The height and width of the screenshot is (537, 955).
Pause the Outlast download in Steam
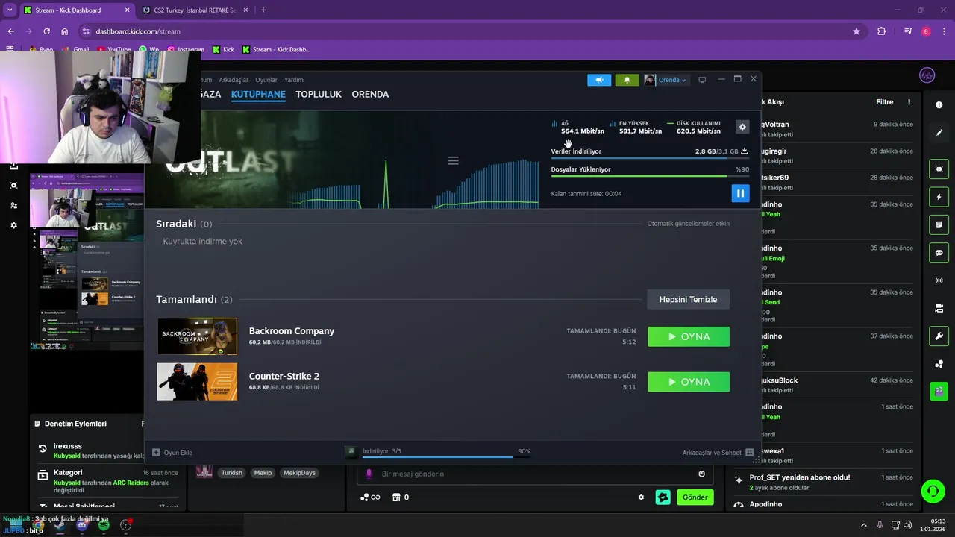point(740,194)
